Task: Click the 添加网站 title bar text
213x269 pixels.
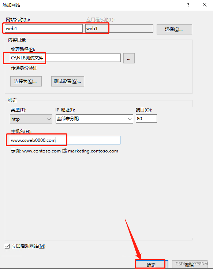Action: 11,5
